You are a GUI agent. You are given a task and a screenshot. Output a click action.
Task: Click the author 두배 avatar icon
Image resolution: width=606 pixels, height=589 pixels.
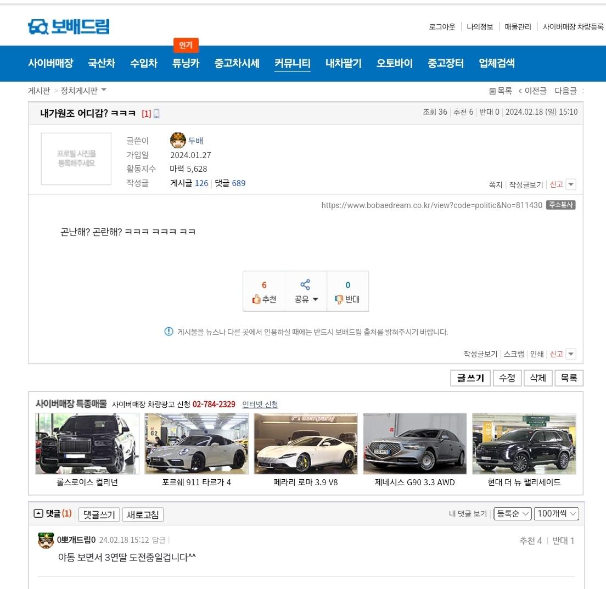click(x=178, y=141)
